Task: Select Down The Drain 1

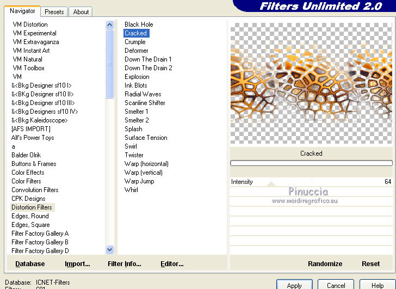Action: [148, 59]
